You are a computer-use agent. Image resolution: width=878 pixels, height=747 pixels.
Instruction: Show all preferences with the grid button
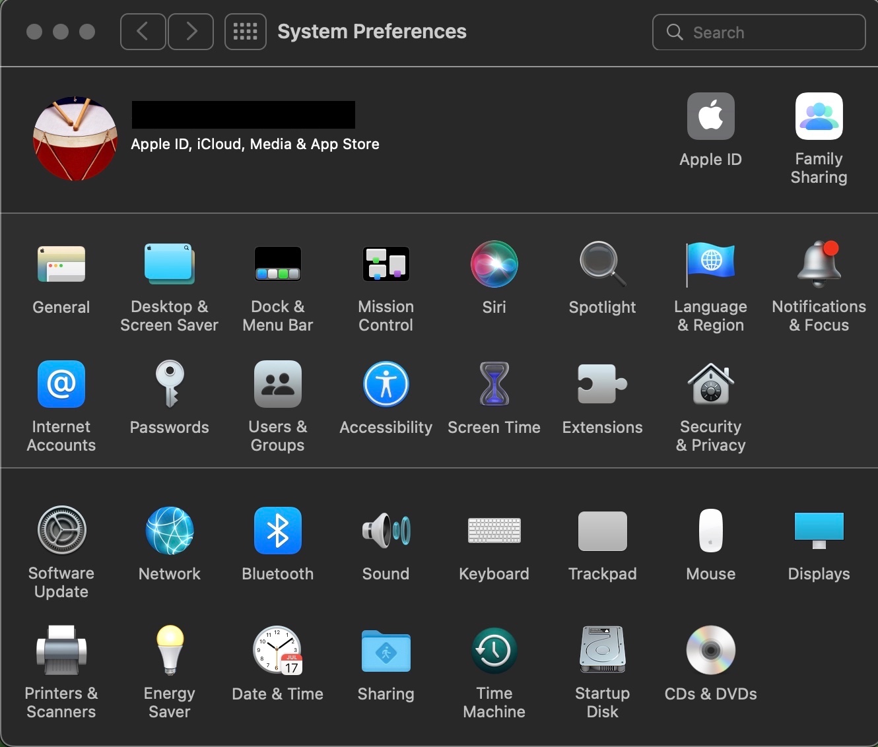tap(246, 32)
